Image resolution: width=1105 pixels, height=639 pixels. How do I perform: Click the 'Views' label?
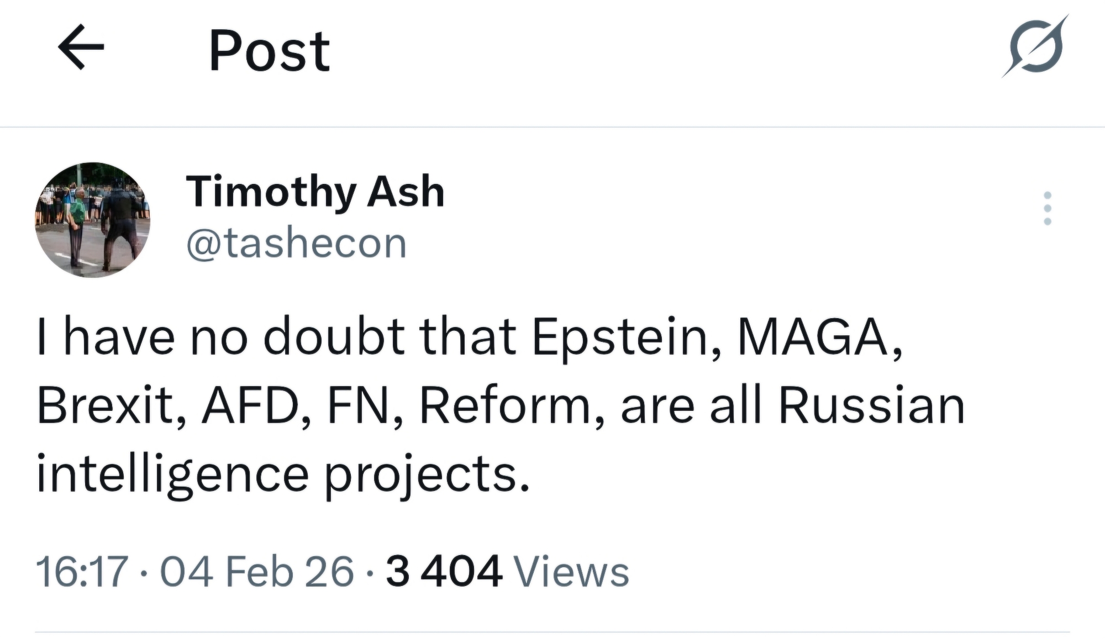click(x=572, y=572)
